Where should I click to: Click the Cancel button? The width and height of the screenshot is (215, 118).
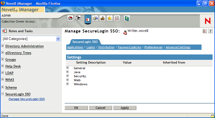tap(100, 108)
